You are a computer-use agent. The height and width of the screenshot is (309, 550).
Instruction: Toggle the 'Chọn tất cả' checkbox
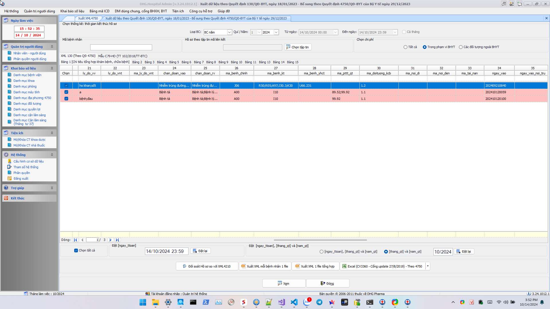[x=76, y=250]
